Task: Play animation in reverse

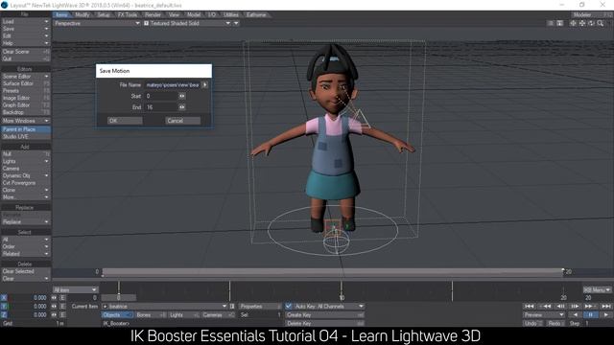Action: point(576,315)
